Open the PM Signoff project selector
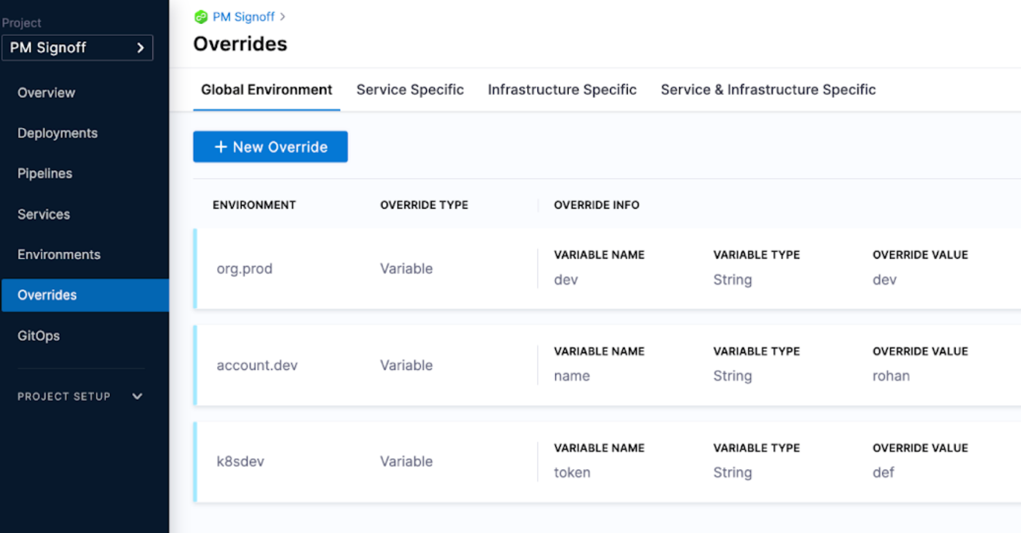Screen dimensions: 1021x533 [x=77, y=48]
